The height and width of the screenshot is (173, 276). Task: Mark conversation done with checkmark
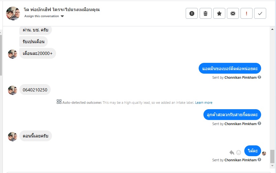coord(260,13)
